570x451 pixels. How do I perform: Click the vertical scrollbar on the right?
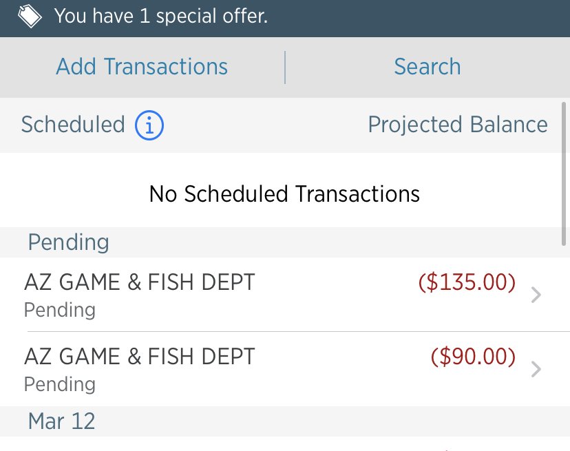pos(564,174)
